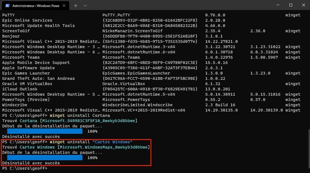
Task: Maximize the terminal window
Action: pyautogui.click(x=291, y=5)
